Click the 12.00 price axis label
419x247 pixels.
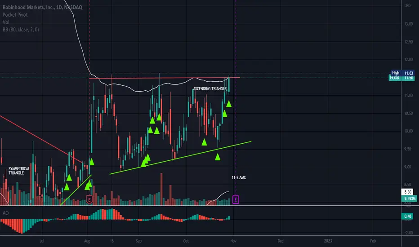409,60
